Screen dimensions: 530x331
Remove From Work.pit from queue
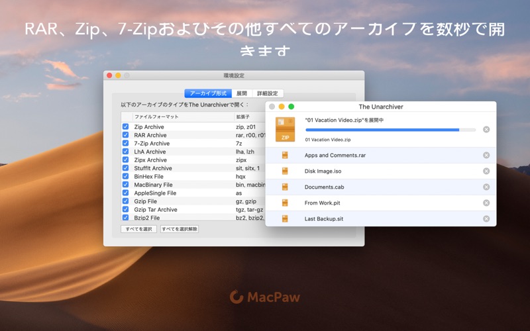click(x=486, y=203)
